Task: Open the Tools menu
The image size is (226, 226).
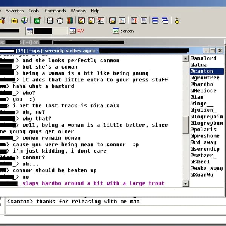Action: point(34,11)
